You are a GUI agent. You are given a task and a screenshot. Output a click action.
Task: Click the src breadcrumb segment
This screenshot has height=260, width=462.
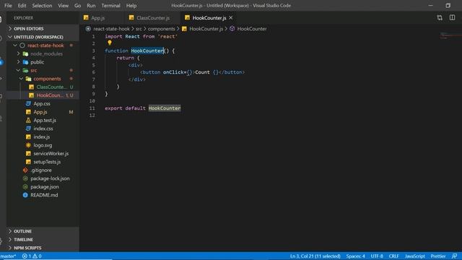click(x=139, y=29)
